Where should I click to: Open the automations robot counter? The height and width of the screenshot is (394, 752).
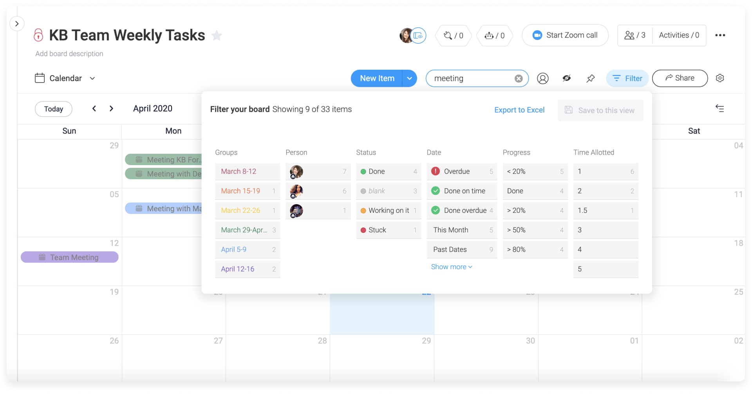[x=495, y=36]
